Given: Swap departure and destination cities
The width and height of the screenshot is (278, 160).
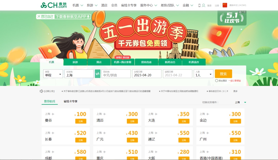Looking at the screenshot, I should [98, 74].
